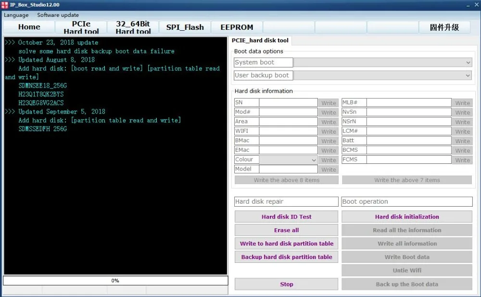Click the EMac input field

pos(288,150)
